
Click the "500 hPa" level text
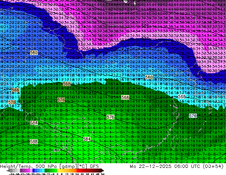(x=47, y=166)
